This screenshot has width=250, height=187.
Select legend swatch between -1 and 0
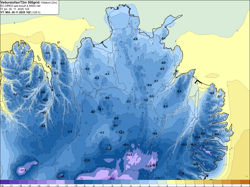pos(162,182)
